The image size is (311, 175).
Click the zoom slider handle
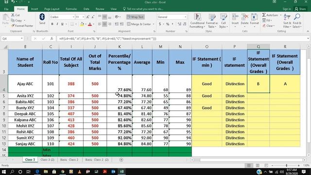(286, 165)
